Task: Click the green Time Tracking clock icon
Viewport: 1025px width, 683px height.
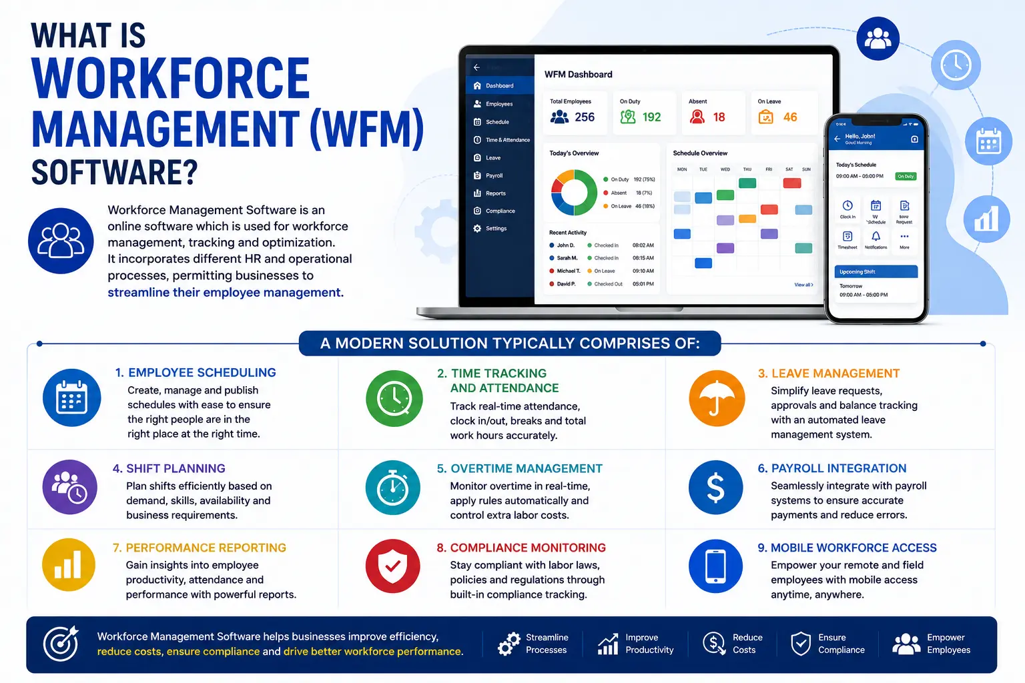Action: pyautogui.click(x=394, y=399)
